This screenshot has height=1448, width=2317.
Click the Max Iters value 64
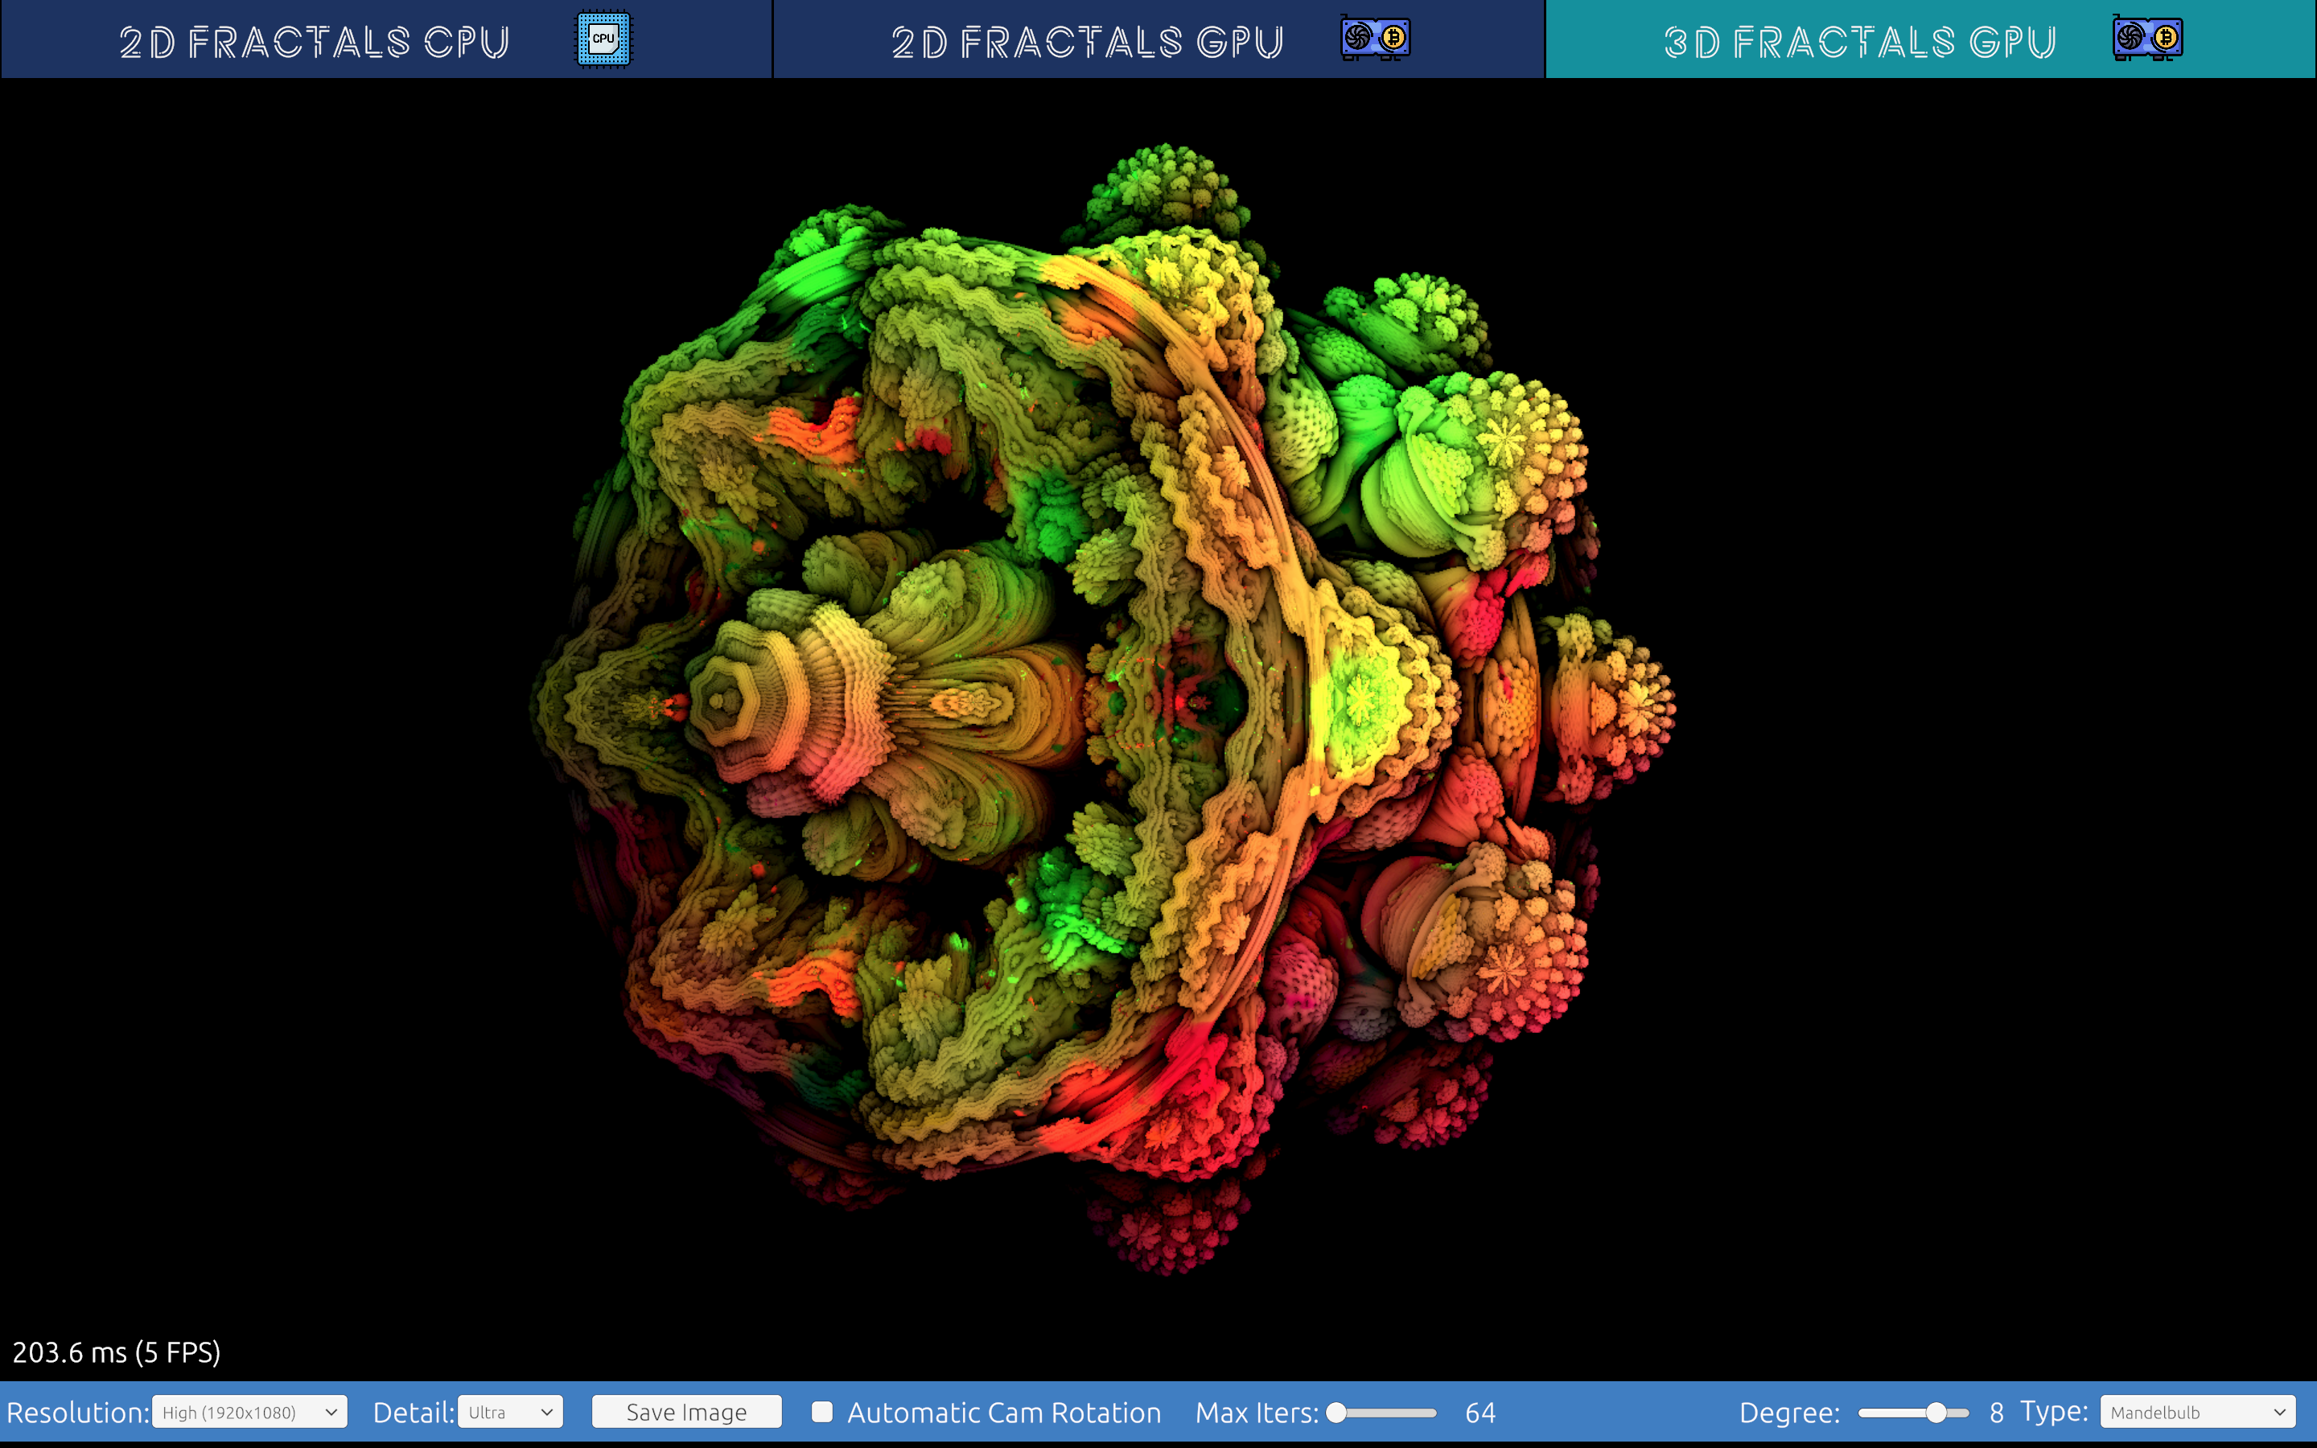(1480, 1413)
